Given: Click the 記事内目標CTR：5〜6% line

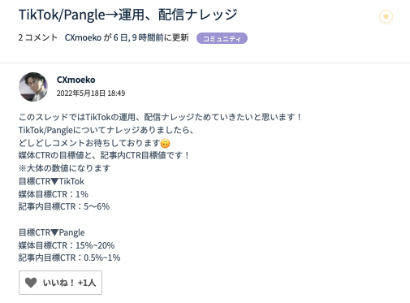Looking at the screenshot, I should pyautogui.click(x=64, y=206).
